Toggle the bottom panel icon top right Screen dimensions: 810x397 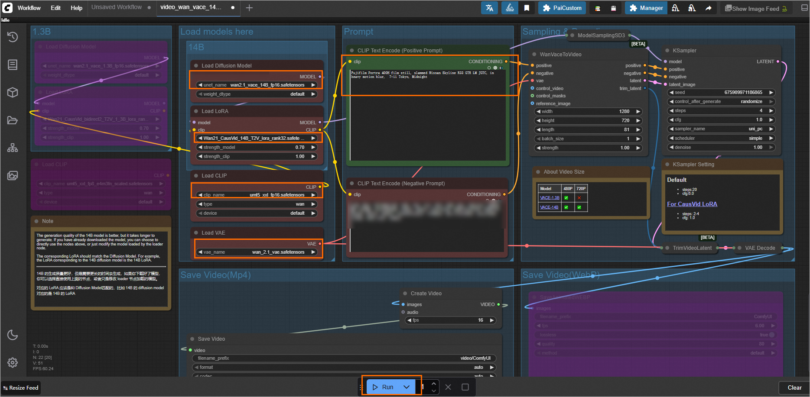804,8
